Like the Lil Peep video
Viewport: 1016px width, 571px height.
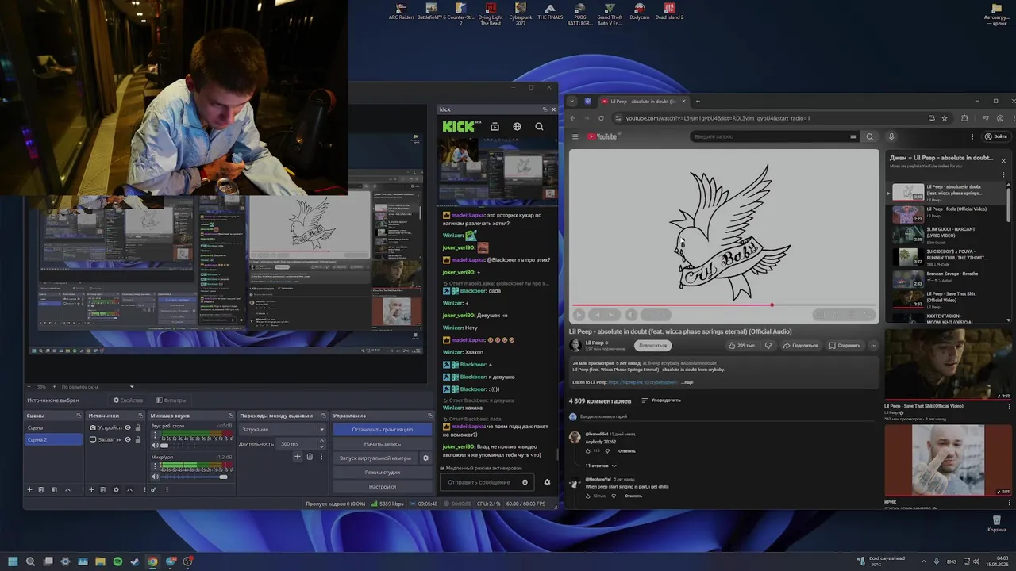741,345
